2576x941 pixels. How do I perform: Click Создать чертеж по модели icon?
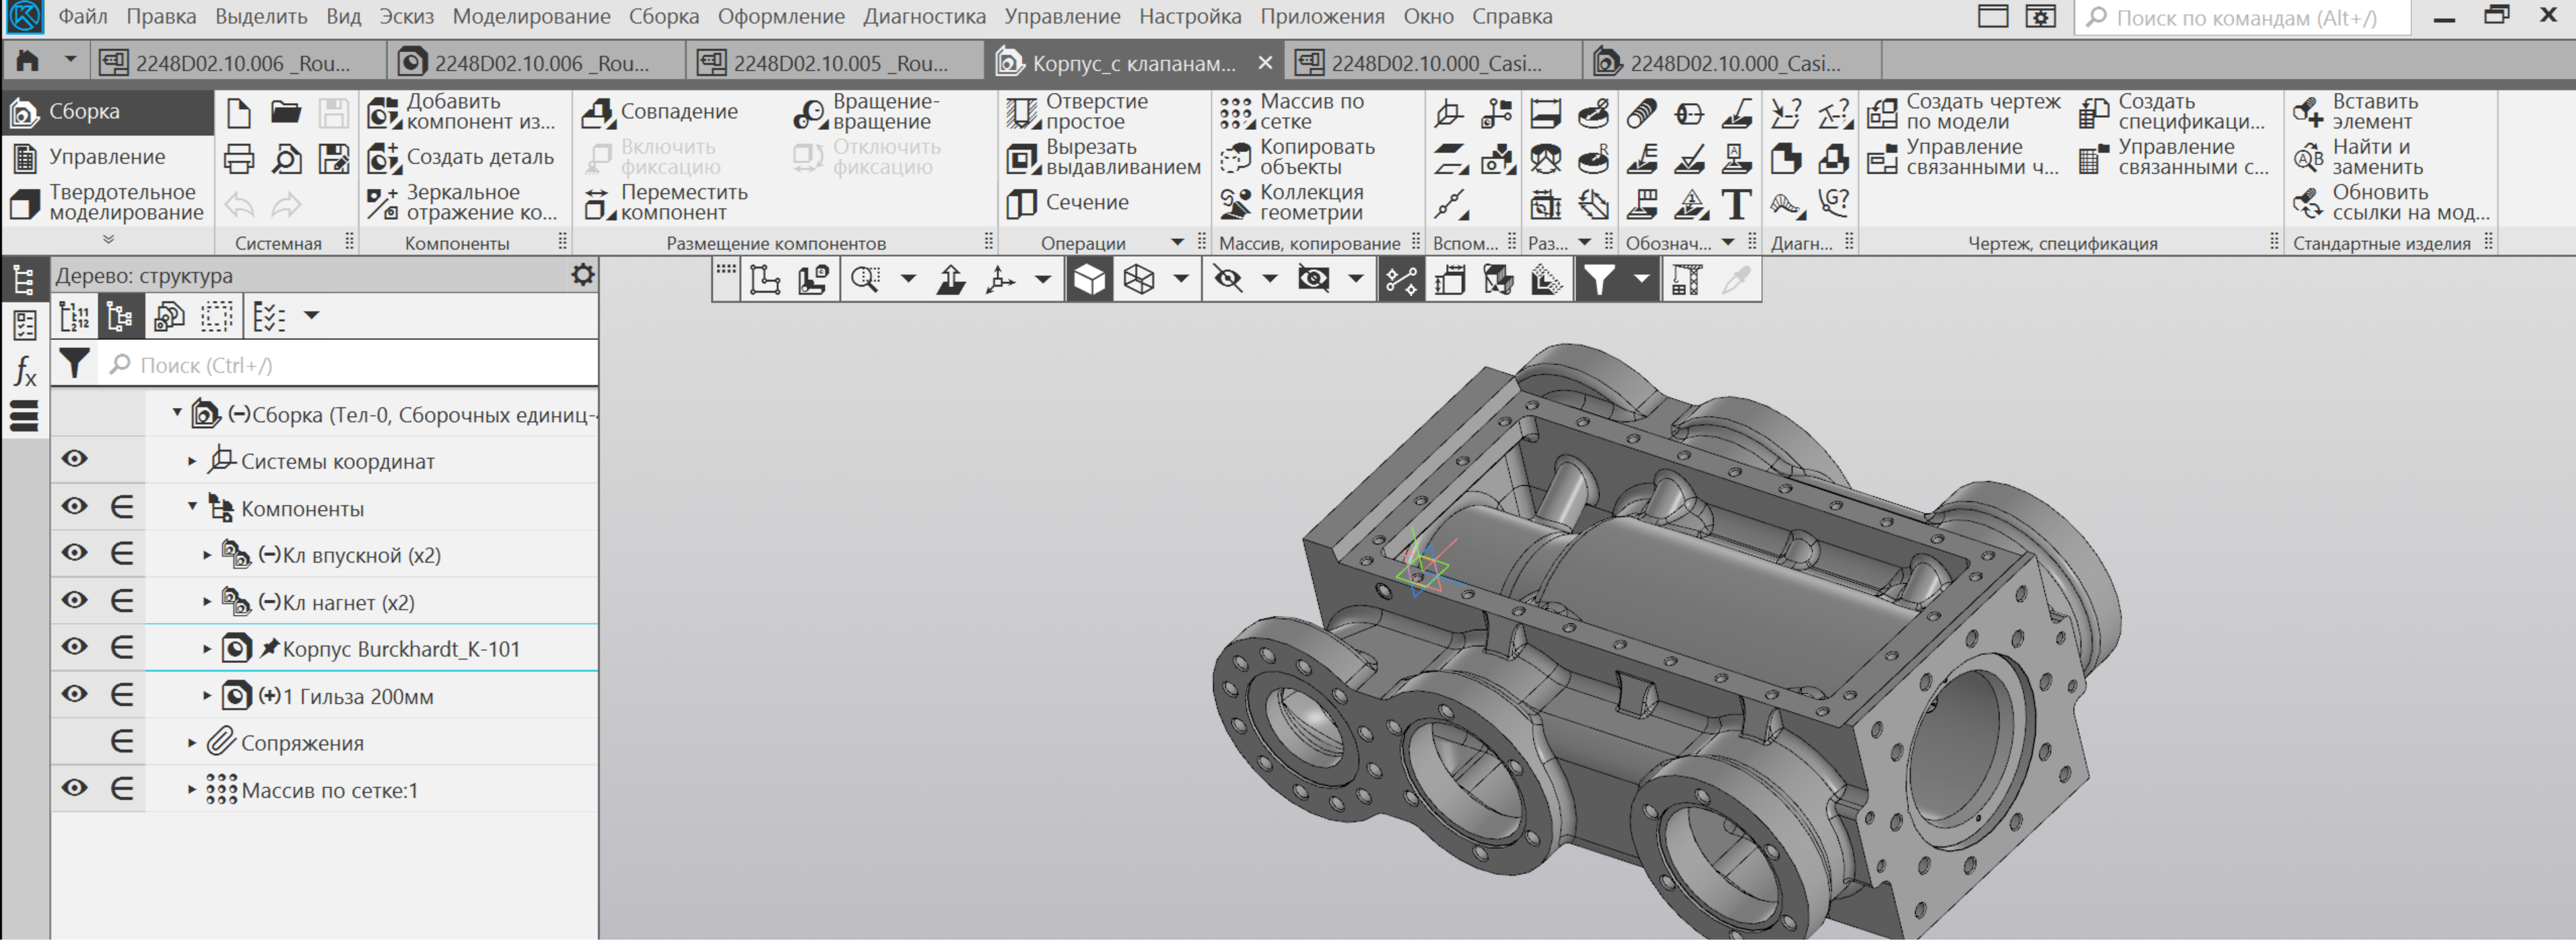(x=1882, y=112)
